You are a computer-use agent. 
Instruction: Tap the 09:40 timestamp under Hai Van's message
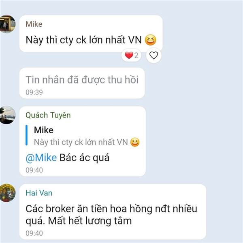pos(34,233)
